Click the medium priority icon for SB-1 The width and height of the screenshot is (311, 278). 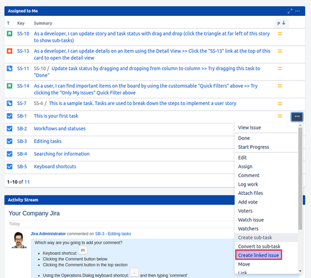point(280,116)
